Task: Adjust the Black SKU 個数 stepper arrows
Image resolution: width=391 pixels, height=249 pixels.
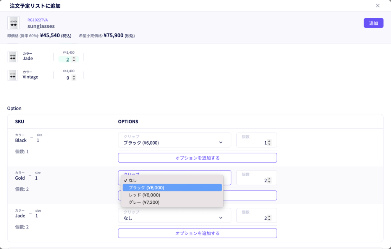Action: (269, 143)
